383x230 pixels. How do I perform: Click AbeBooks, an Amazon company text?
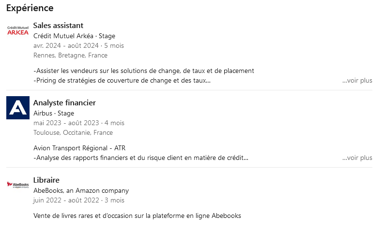[81, 190]
